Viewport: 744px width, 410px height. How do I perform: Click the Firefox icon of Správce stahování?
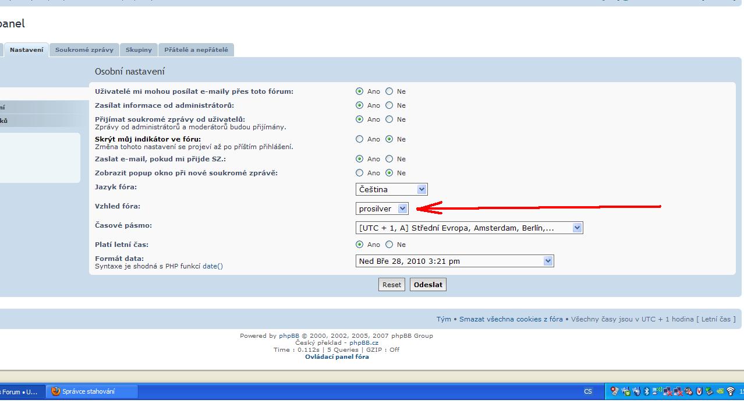[x=56, y=391]
